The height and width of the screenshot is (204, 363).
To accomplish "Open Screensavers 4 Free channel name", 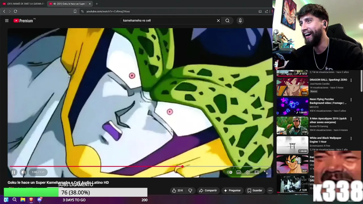I will 320,146.
